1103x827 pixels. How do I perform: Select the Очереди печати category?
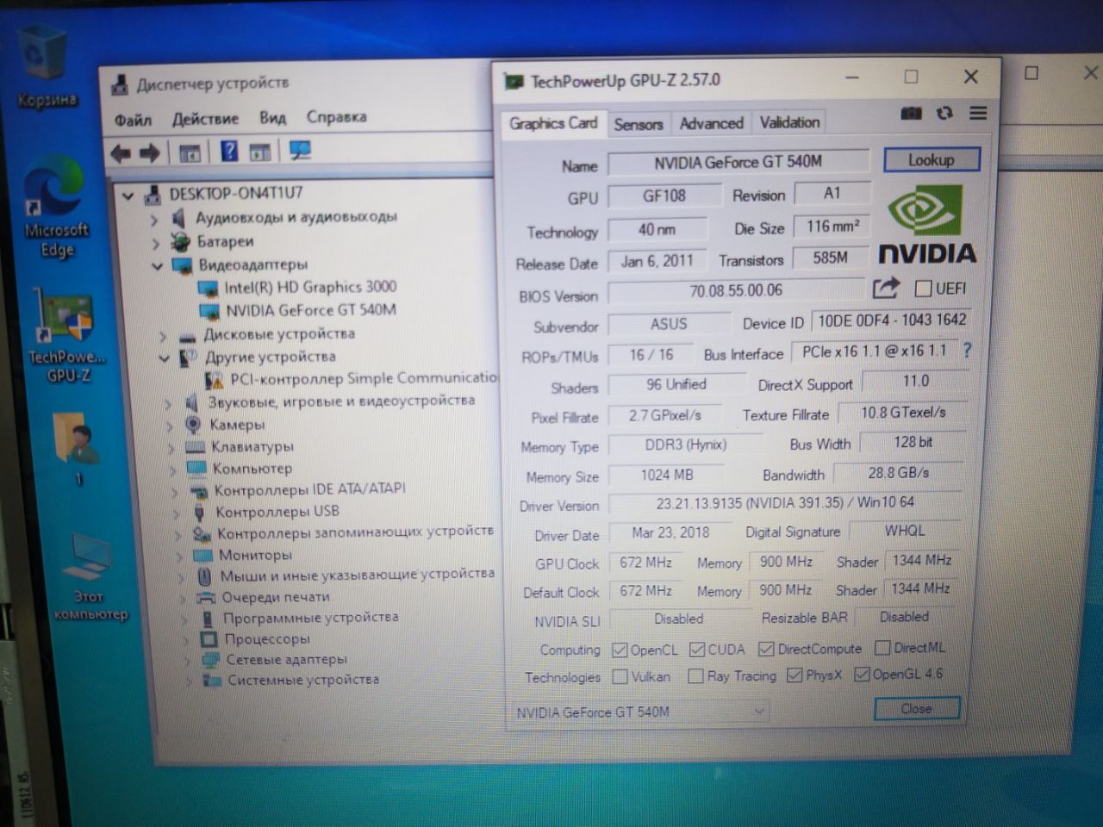coord(264,596)
